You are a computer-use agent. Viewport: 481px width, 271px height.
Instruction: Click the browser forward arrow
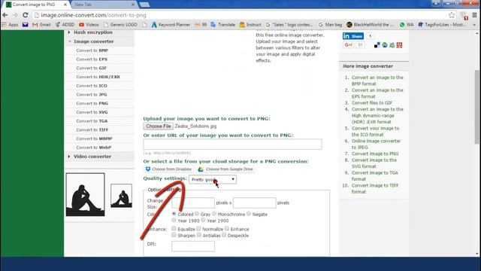click(x=15, y=15)
